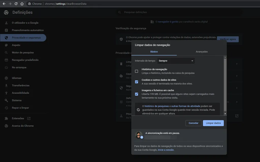
Task: Select the Básico tab
Action: coord(154,52)
